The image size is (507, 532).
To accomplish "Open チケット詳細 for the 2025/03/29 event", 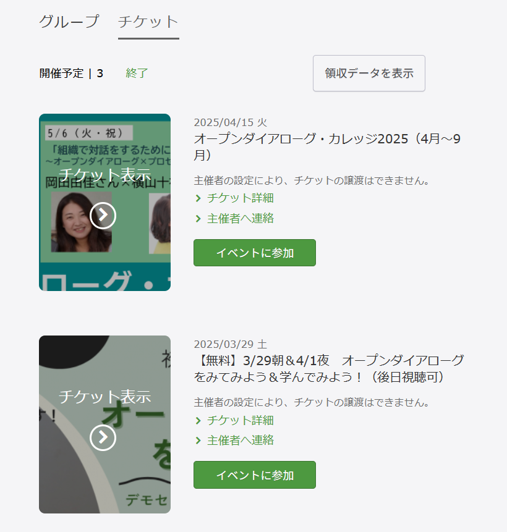I will tap(240, 421).
